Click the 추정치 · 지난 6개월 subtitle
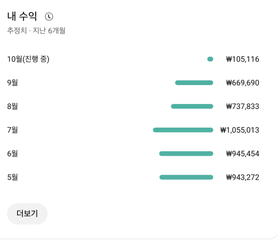The height and width of the screenshot is (244, 277). pos(36,31)
